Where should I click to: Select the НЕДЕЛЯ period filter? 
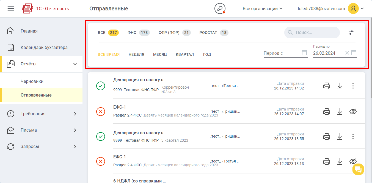tap(136, 54)
